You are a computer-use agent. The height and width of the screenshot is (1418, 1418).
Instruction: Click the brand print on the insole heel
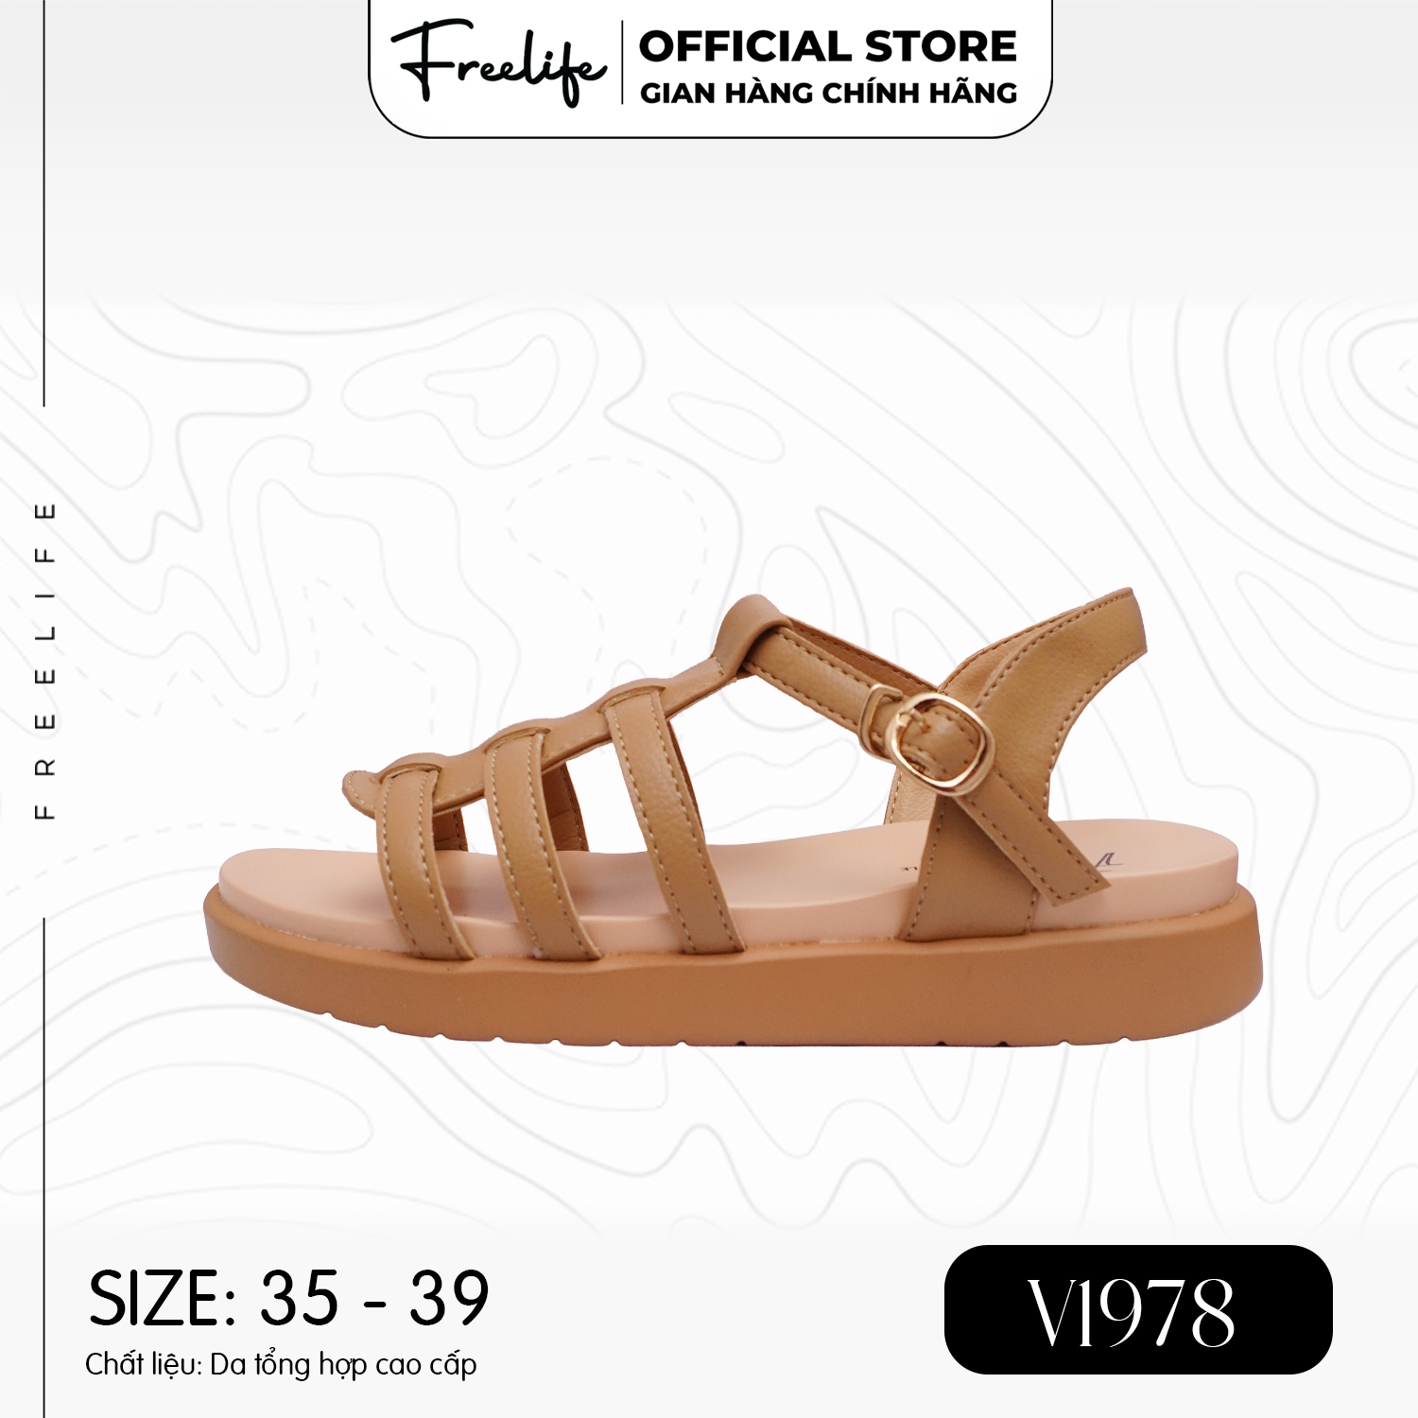(x=1104, y=858)
